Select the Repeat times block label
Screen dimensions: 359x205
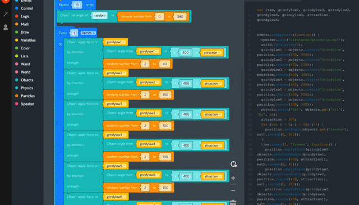pos(63,4)
